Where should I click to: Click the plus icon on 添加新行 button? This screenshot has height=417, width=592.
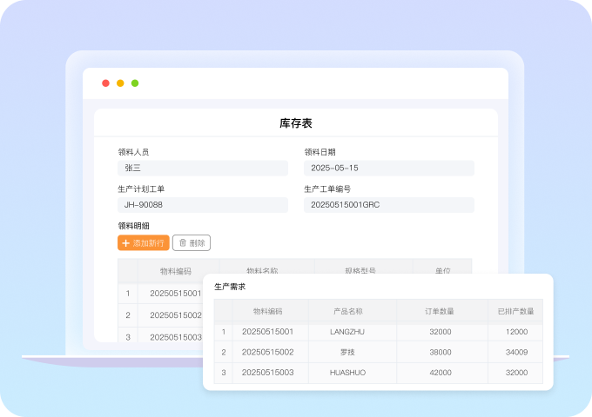tap(125, 243)
